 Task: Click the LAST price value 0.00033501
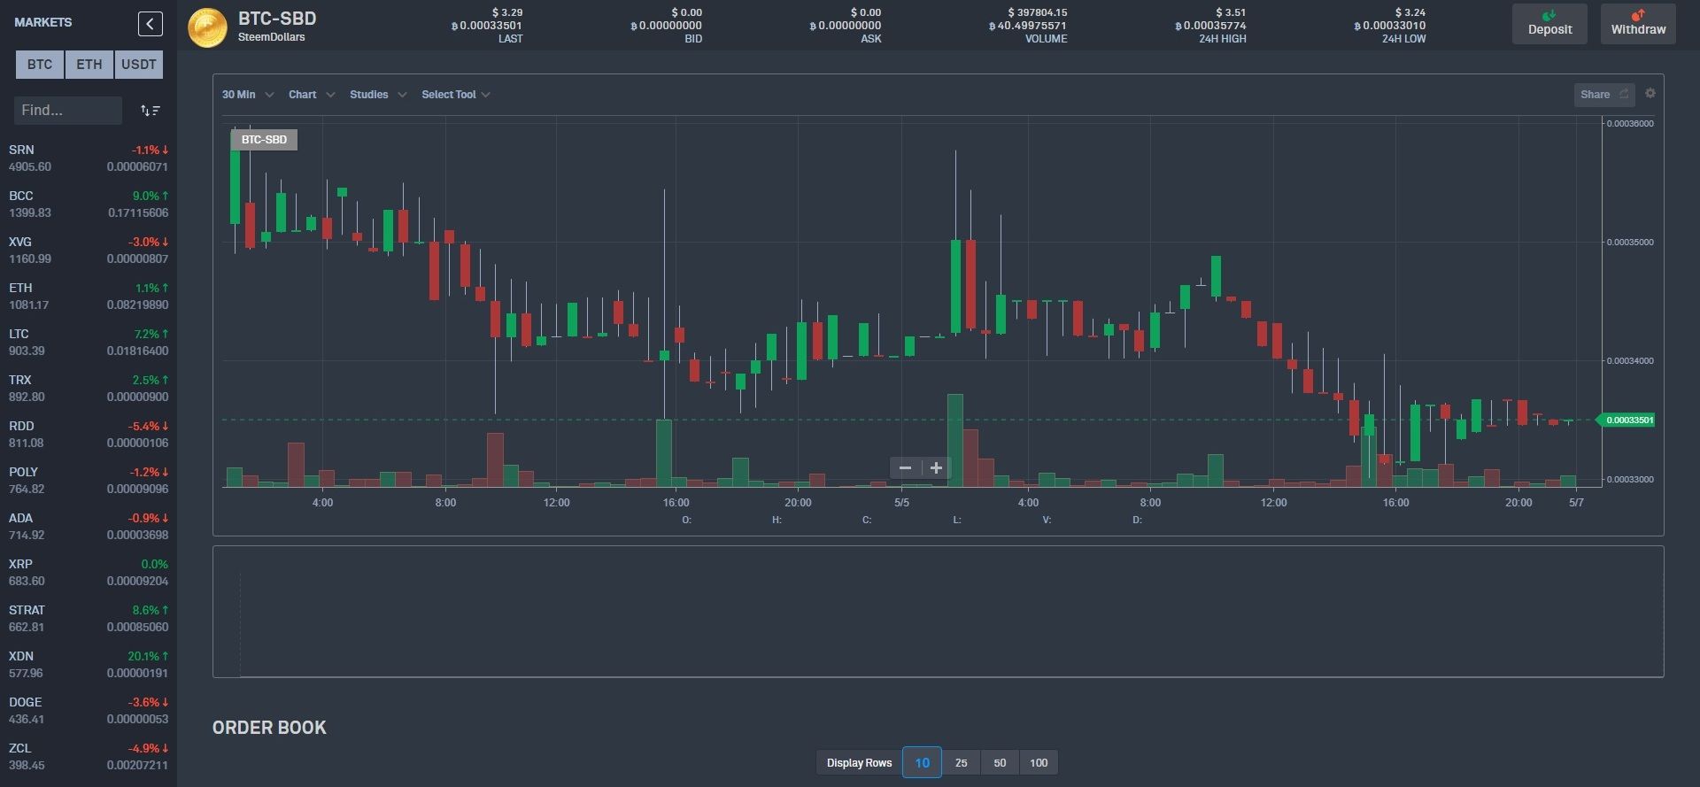coord(487,26)
